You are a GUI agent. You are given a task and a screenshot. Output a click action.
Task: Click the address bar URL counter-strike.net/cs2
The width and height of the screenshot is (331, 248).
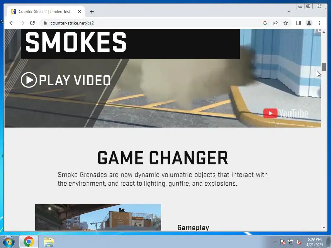tap(72, 23)
